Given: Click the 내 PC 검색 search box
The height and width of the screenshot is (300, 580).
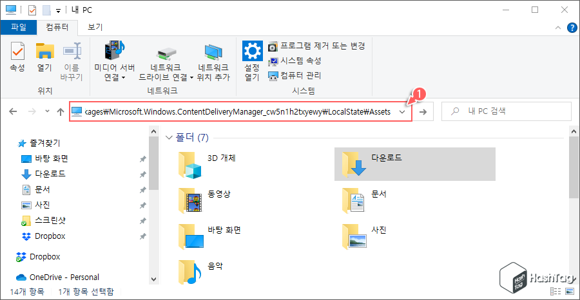Looking at the screenshot, I should 507,111.
